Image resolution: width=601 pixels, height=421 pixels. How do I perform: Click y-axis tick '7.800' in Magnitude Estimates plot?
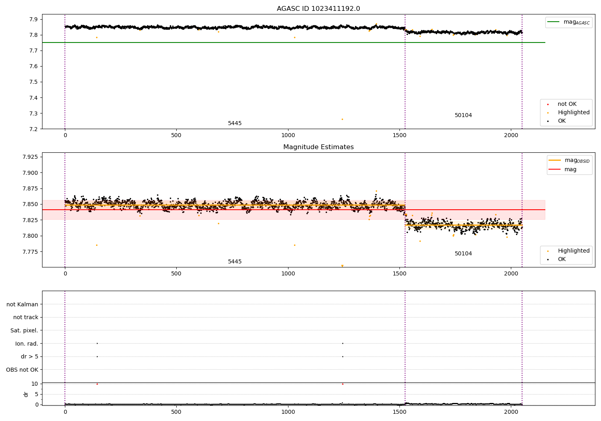(30, 236)
